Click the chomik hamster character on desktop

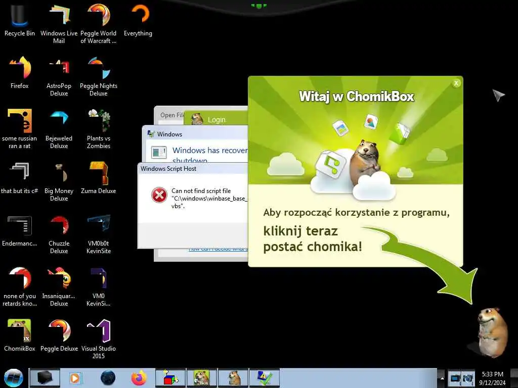pos(492,332)
